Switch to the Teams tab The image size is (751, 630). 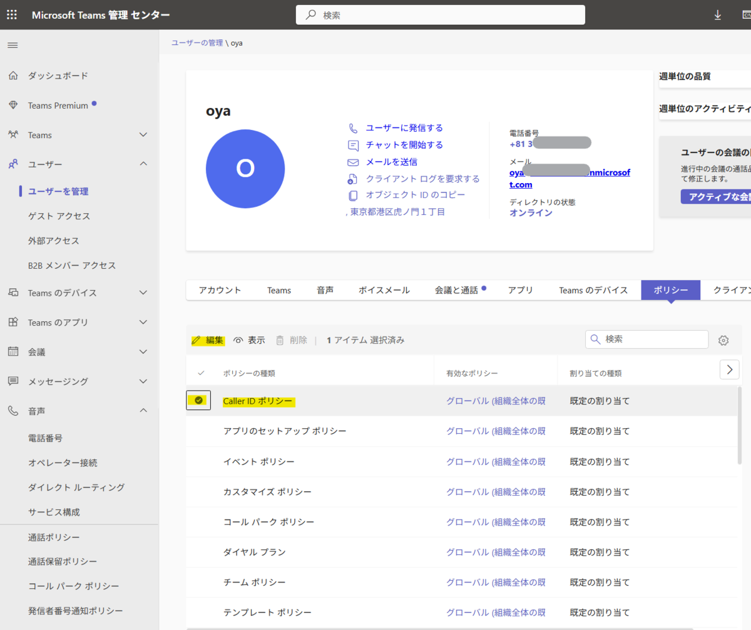click(279, 290)
